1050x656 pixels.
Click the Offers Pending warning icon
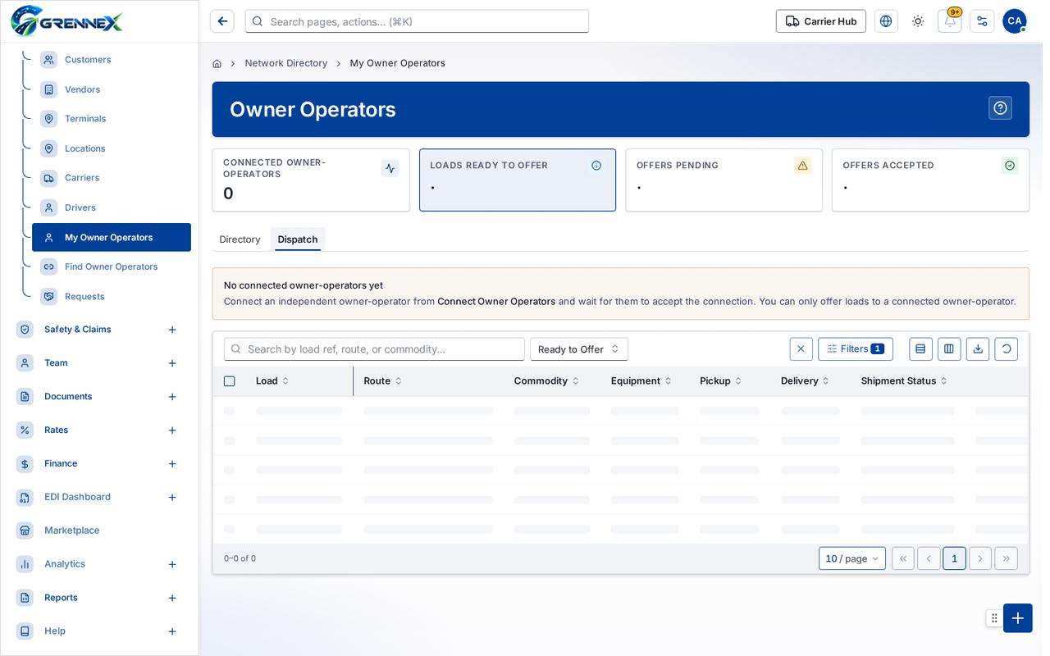tap(802, 166)
